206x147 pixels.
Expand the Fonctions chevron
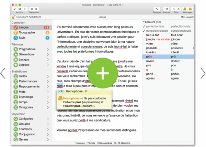48,129
